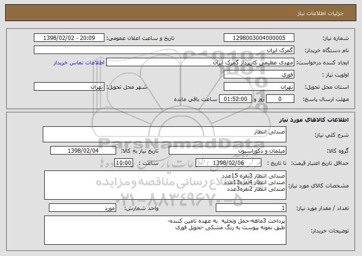Screen dimensions: 362x256
Task: Select the quantity field showing 1
Action: click(251, 208)
